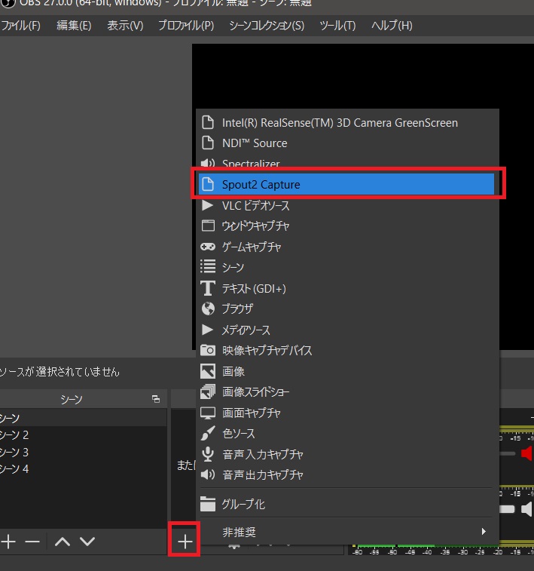Open the プロファイル(P) menu
This screenshot has width=534, height=571.
tap(186, 26)
